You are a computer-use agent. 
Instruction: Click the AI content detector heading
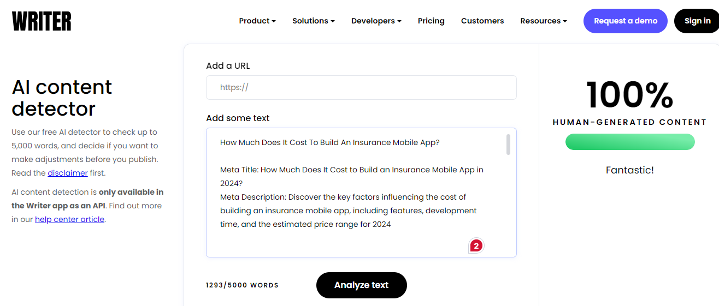coord(62,98)
